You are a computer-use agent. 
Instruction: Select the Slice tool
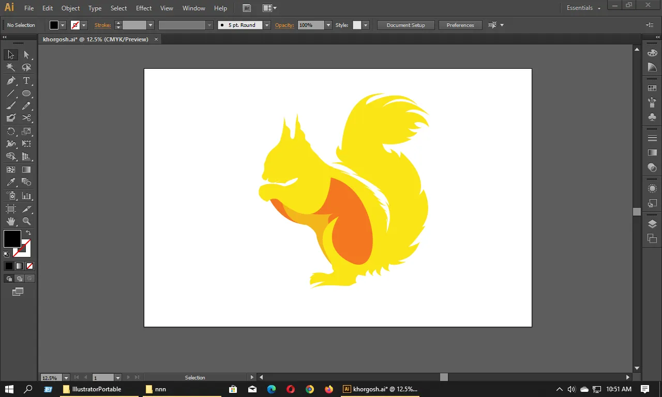point(26,209)
